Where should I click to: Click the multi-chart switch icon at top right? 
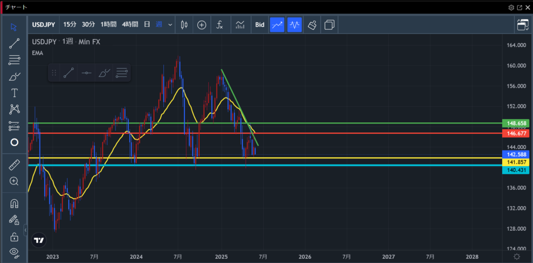pyautogui.click(x=523, y=25)
